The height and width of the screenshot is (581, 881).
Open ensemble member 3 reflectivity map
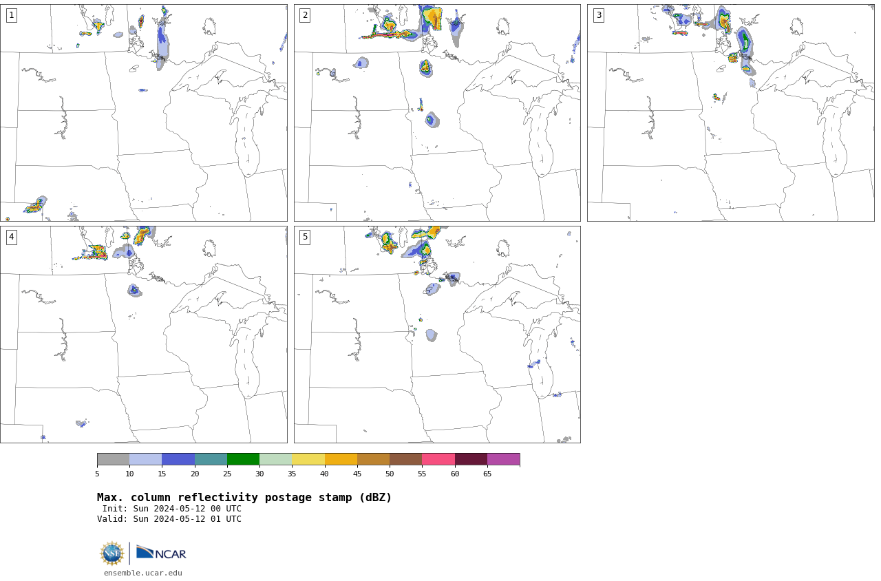click(x=730, y=113)
